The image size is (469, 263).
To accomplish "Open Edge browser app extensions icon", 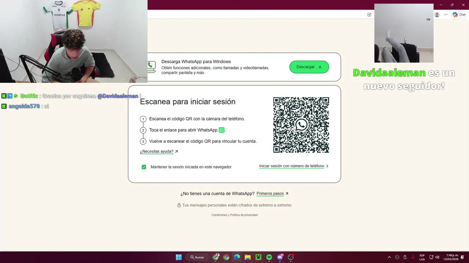I will click(x=369, y=15).
